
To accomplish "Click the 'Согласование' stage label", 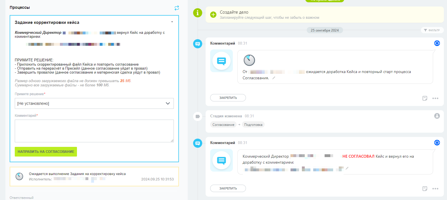I will pos(223,125).
